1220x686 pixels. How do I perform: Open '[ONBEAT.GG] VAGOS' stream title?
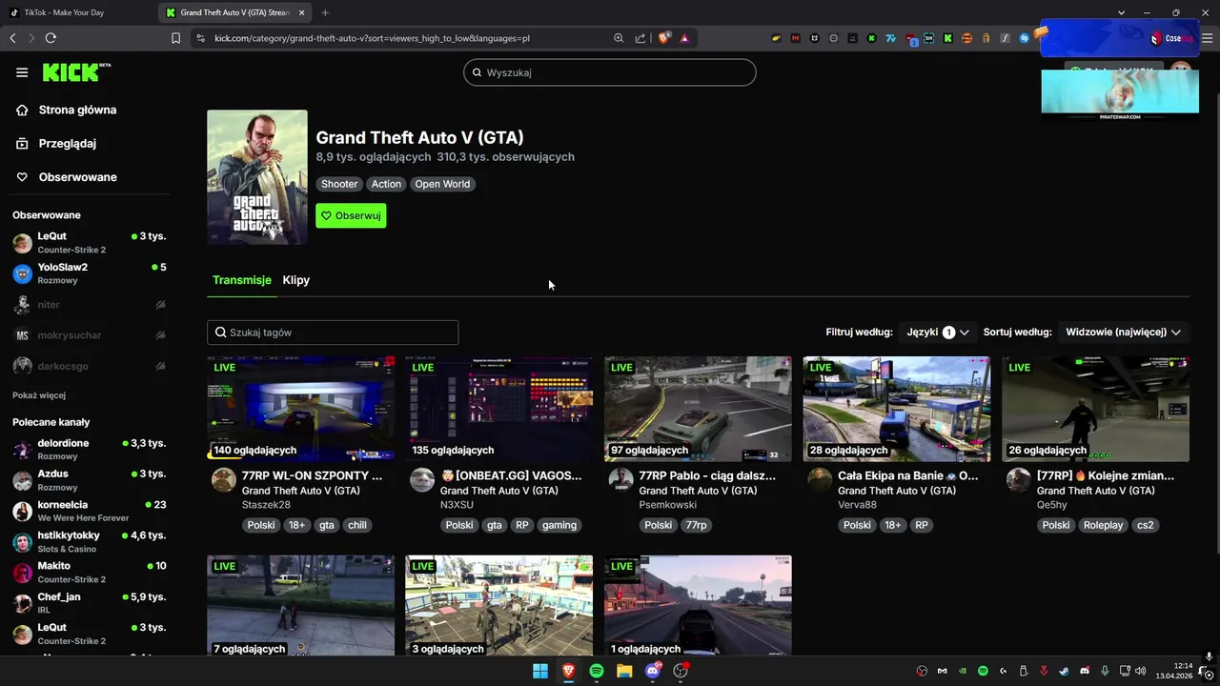coord(511,475)
